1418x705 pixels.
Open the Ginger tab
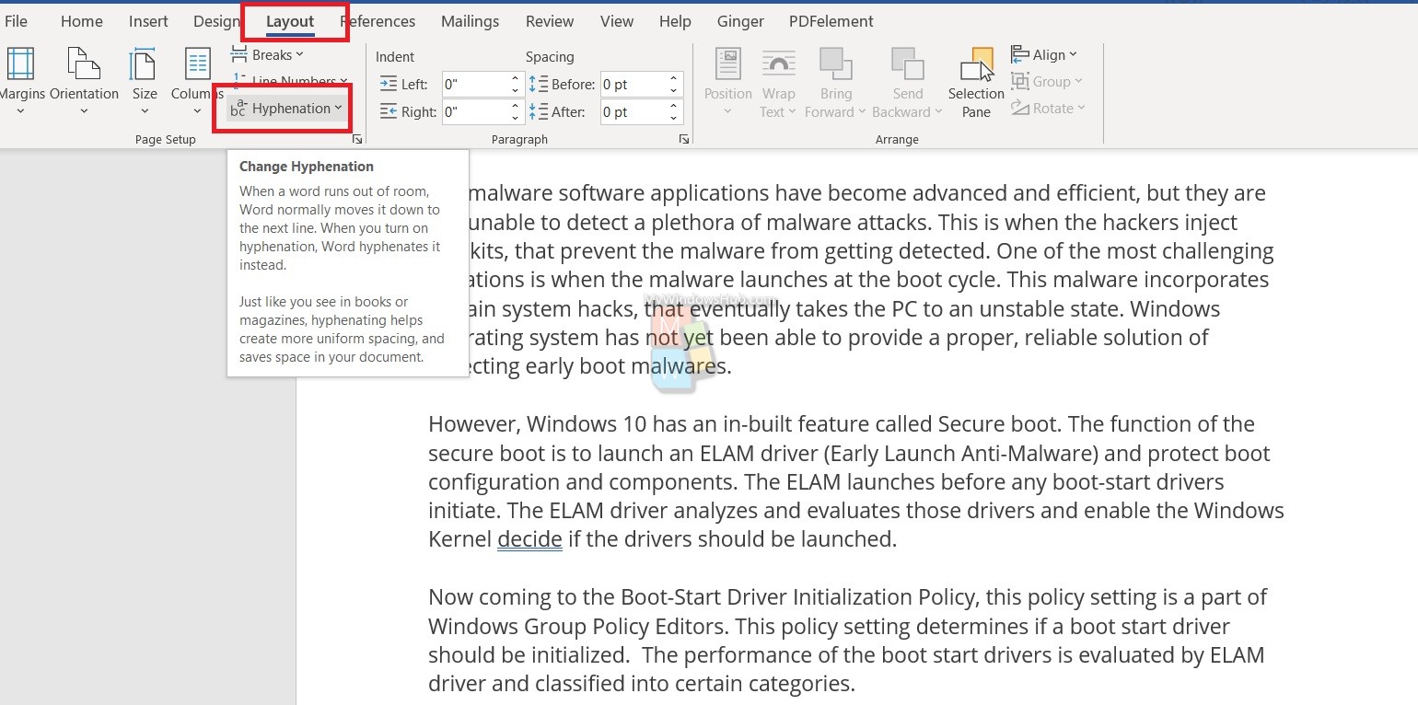click(x=740, y=21)
